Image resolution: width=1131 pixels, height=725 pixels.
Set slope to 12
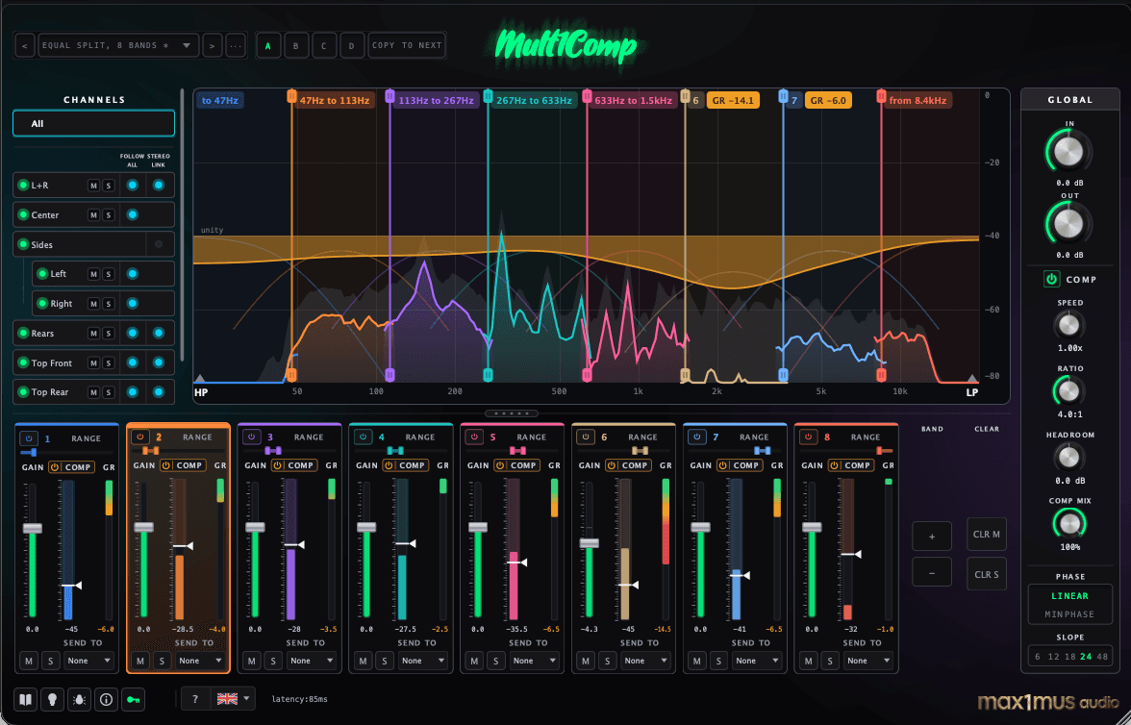(x=1054, y=657)
